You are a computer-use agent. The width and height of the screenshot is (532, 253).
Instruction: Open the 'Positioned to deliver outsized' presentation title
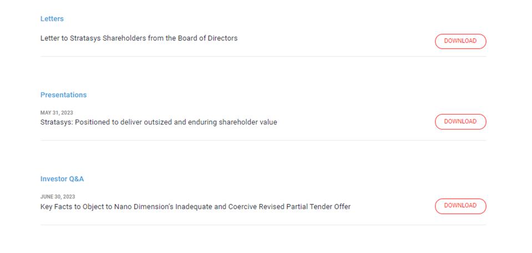[x=159, y=122]
